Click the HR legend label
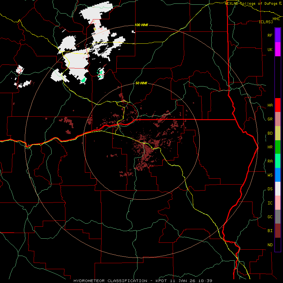The height and width of the screenshot is (283, 283). tap(270, 147)
